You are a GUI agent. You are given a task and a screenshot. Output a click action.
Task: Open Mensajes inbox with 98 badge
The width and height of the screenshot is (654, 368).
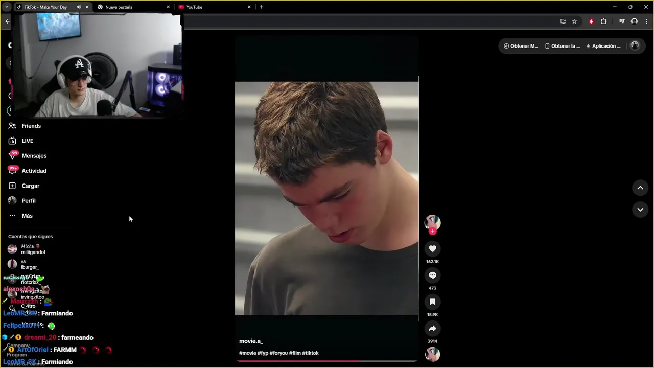[x=27, y=155]
